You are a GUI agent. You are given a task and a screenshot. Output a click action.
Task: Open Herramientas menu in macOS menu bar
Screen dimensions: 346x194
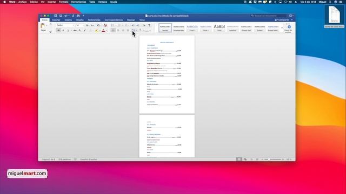pos(78,2)
